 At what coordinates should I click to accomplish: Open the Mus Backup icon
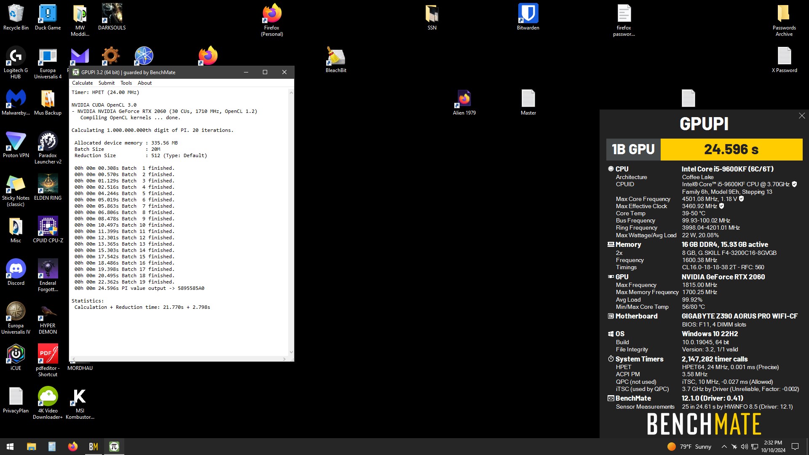pyautogui.click(x=48, y=102)
